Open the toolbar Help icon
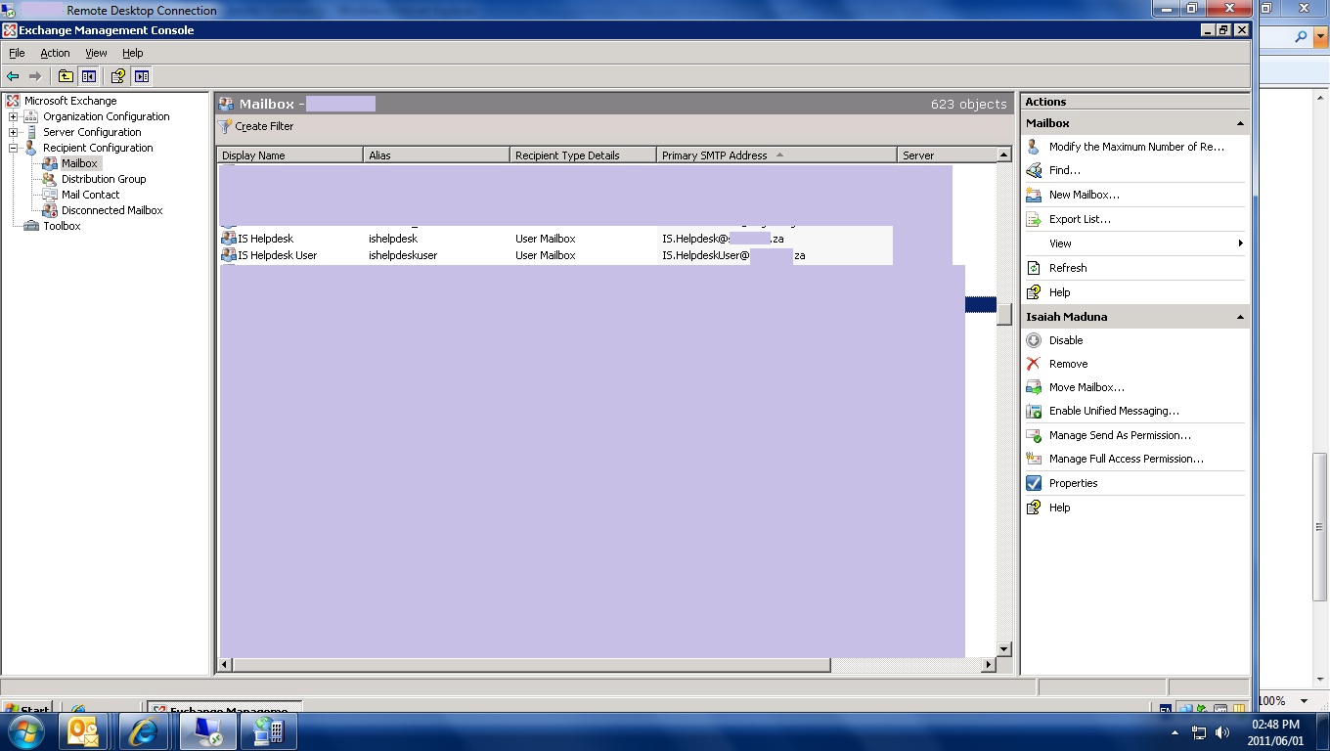Screen dimensions: 1330x751 pos(117,76)
